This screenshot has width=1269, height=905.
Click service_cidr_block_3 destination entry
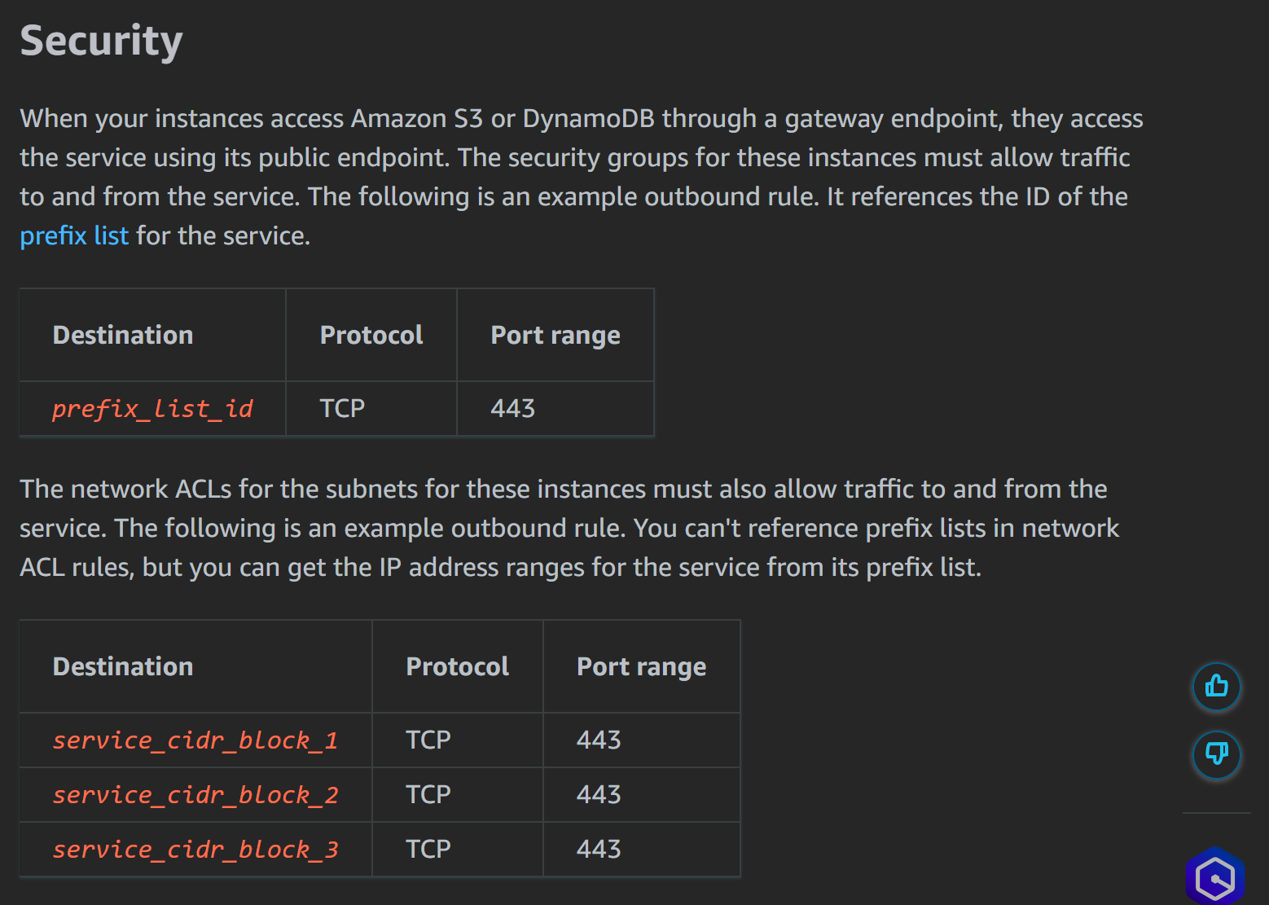pyautogui.click(x=195, y=849)
